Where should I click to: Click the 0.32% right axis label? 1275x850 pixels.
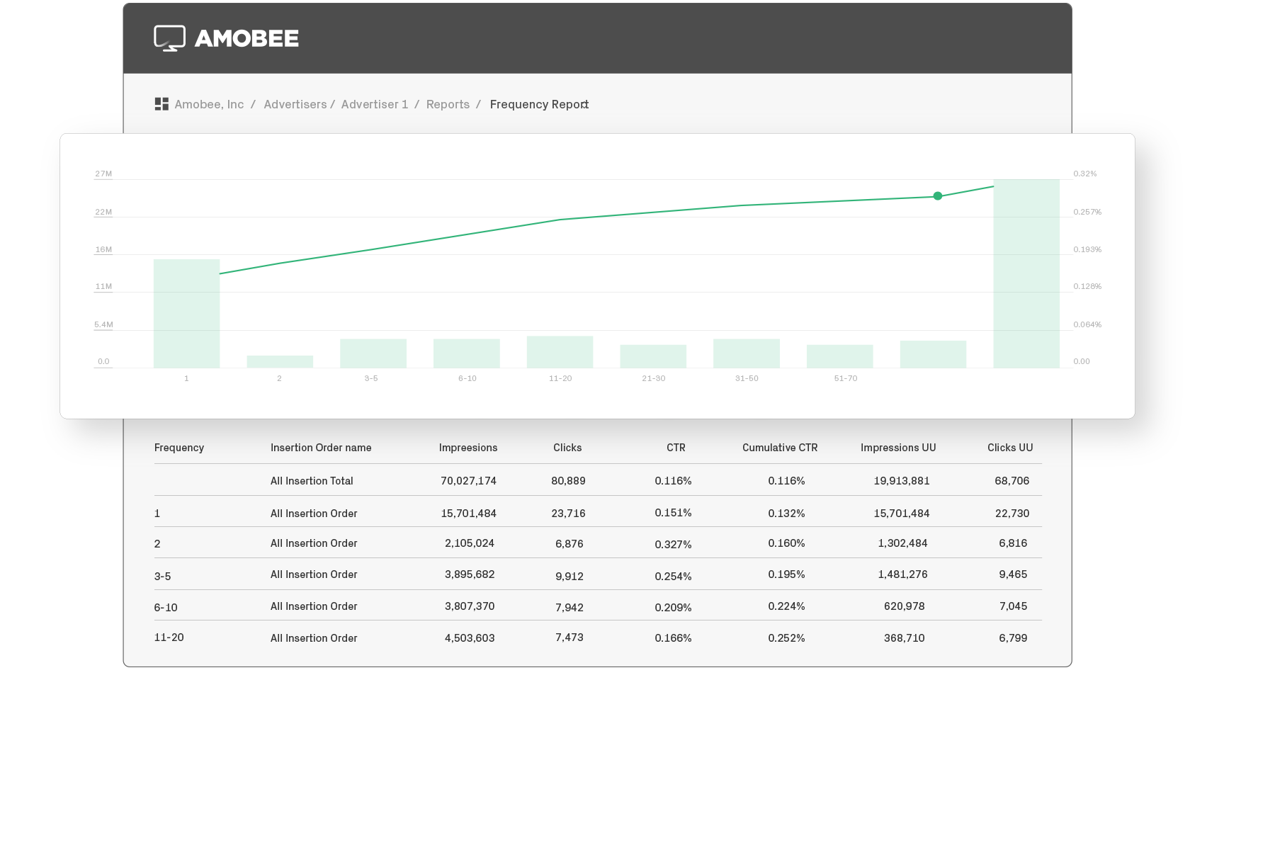point(1084,174)
